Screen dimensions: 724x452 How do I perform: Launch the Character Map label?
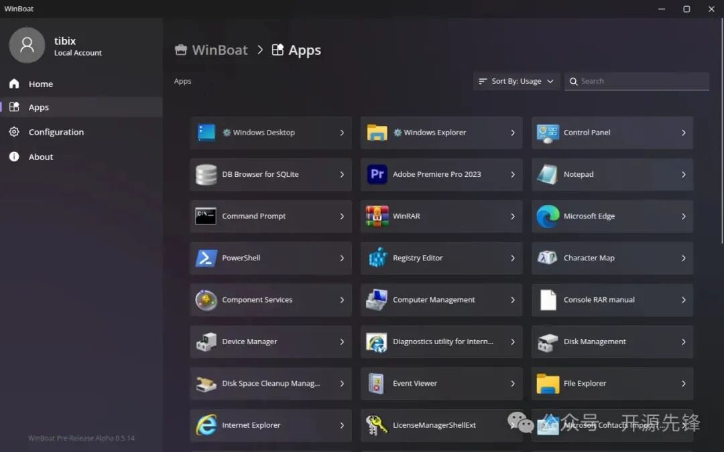point(589,258)
